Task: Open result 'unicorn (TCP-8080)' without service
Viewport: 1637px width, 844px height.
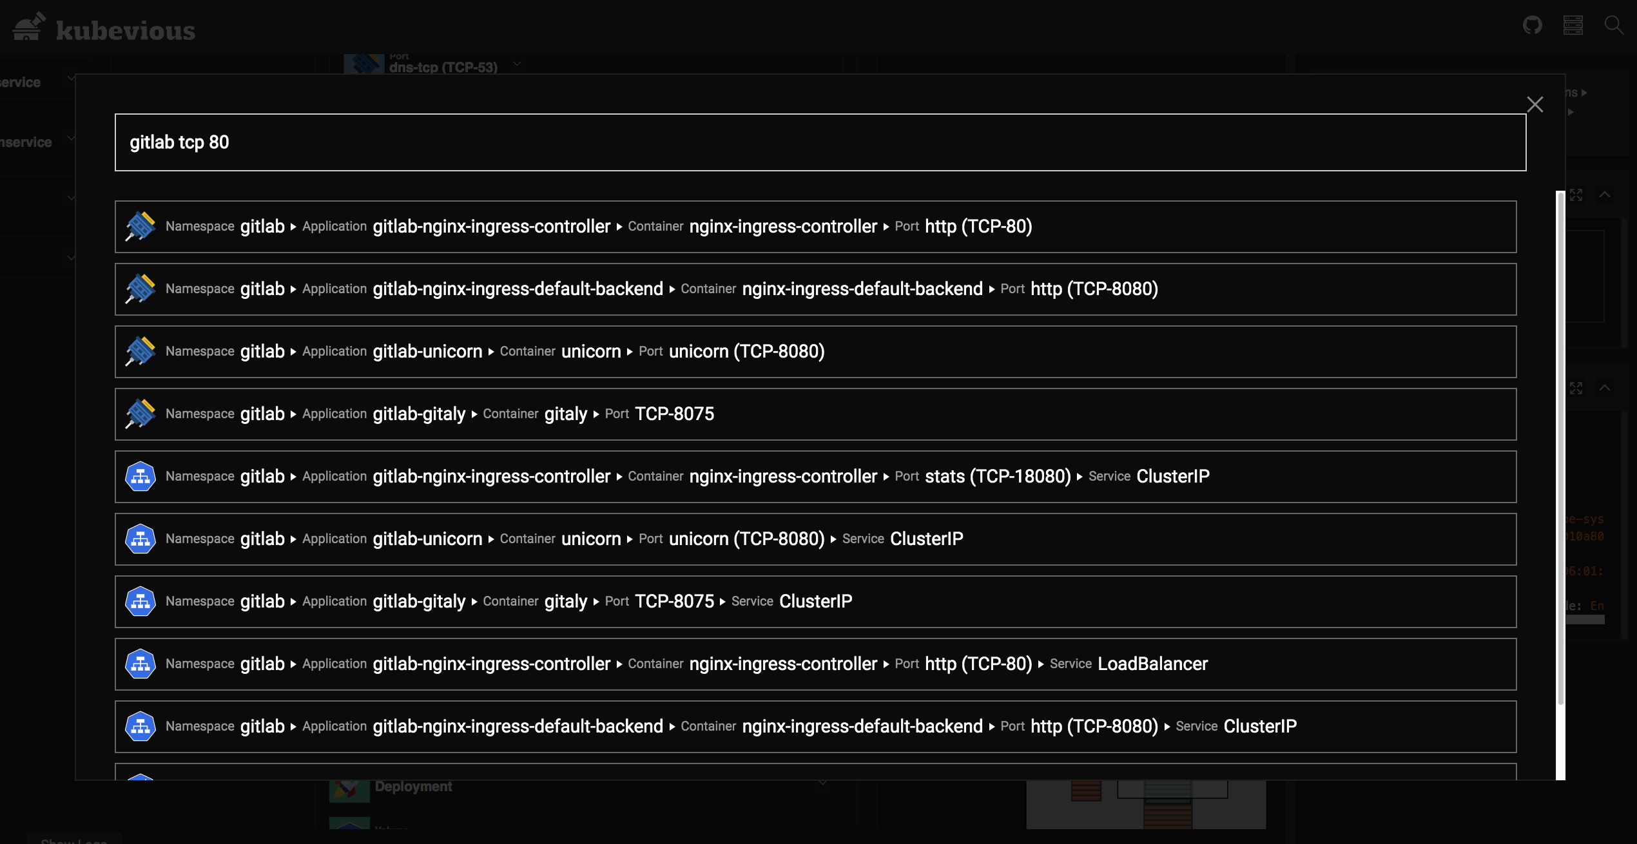Action: [815, 352]
